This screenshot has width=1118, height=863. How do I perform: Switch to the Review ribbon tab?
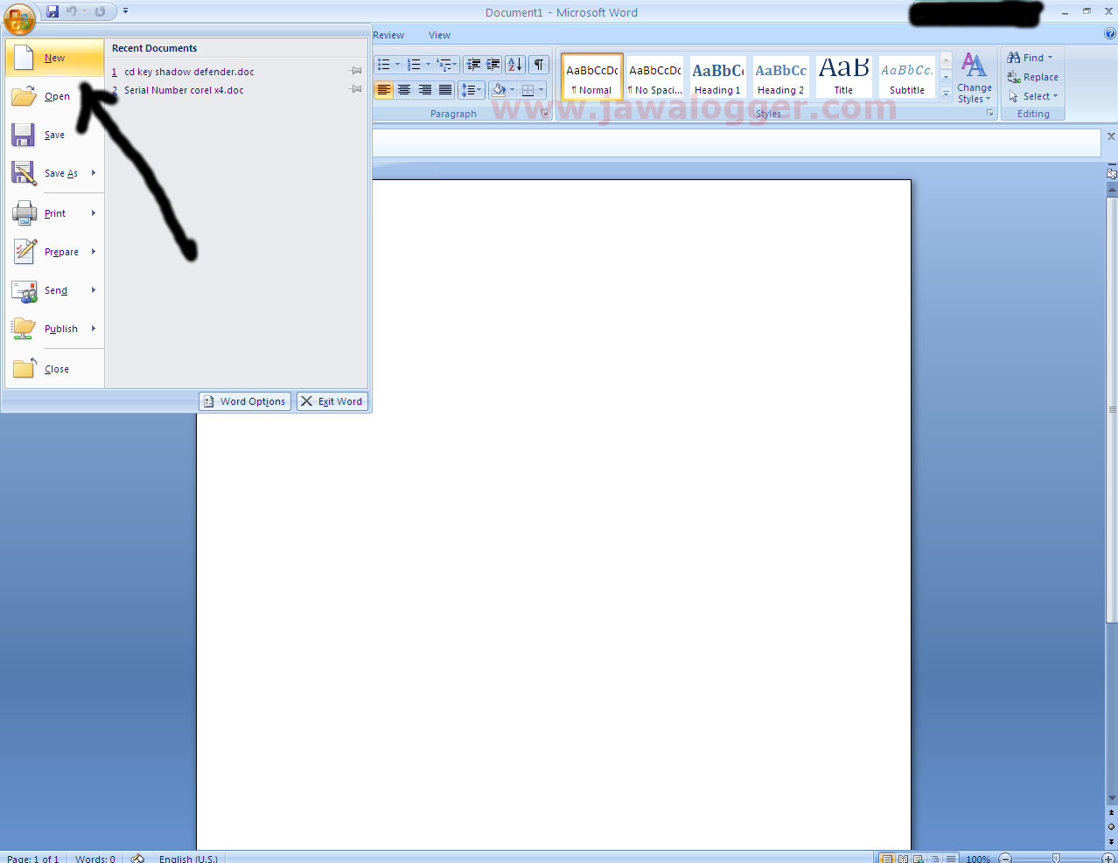pos(388,35)
